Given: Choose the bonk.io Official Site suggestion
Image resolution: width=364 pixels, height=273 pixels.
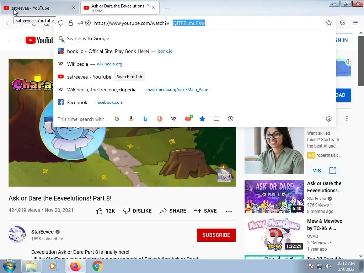Looking at the screenshot, I should point(194,51).
